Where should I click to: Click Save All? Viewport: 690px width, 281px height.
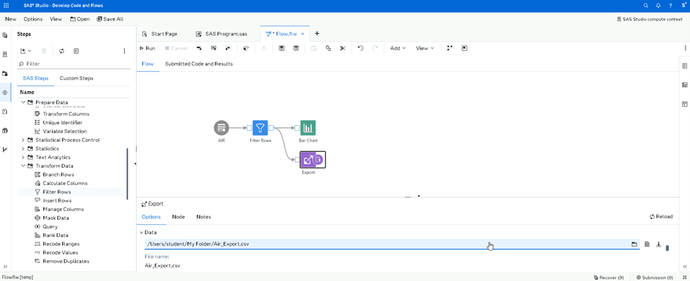(110, 19)
